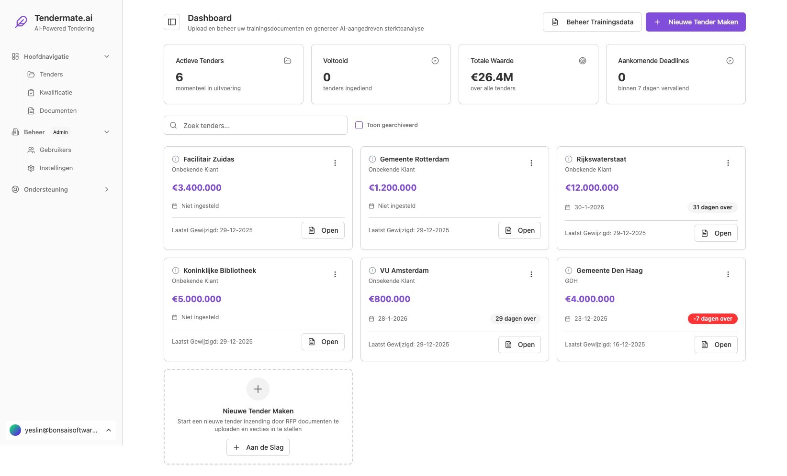Viewport: 787px width, 476px height.
Task: Select Gebruikers in the Beheer menu
Action: [55, 150]
